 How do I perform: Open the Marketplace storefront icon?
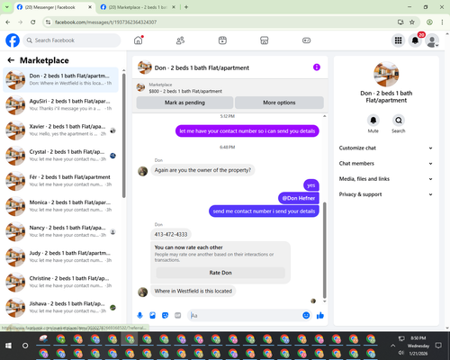[x=265, y=40]
